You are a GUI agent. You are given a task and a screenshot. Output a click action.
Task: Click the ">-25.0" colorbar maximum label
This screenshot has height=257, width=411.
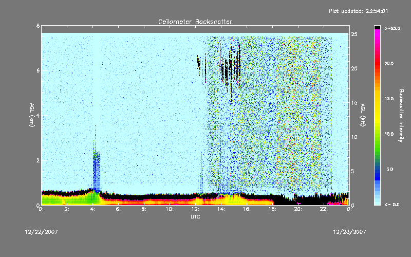pyautogui.click(x=393, y=28)
